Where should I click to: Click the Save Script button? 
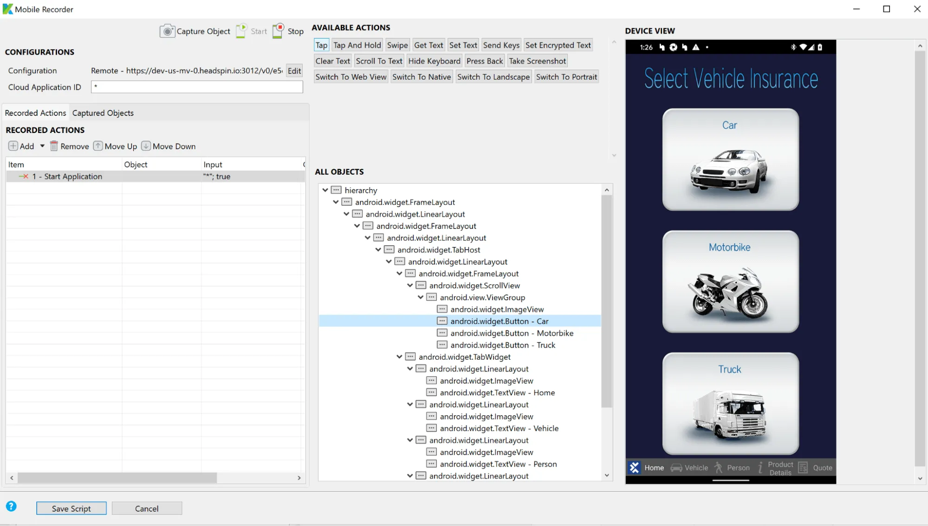coord(71,508)
